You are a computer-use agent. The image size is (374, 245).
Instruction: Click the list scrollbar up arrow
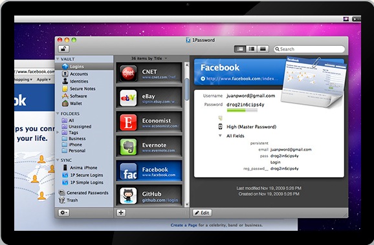tap(187, 65)
